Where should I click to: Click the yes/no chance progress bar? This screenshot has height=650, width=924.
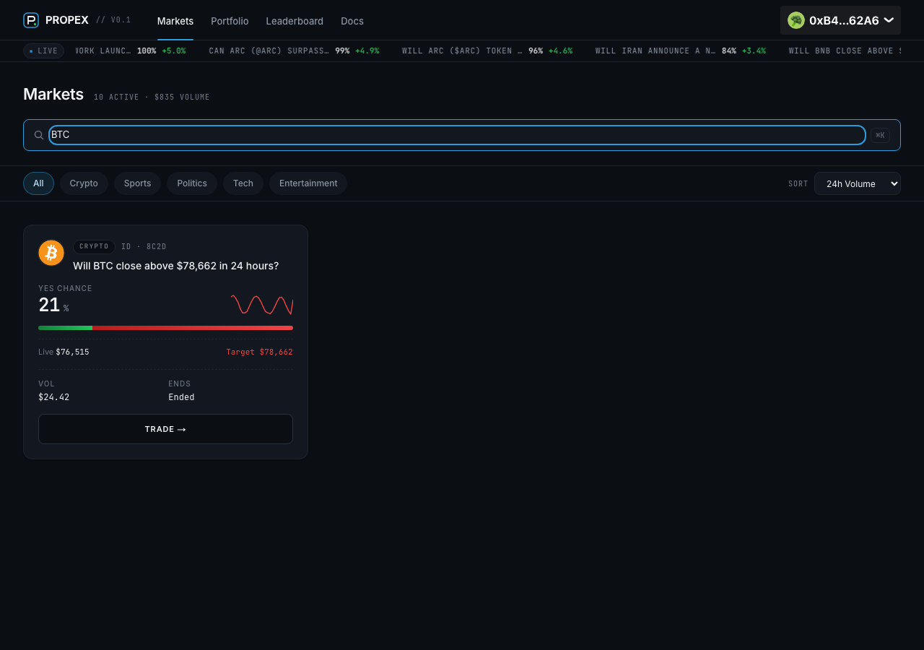[165, 328]
